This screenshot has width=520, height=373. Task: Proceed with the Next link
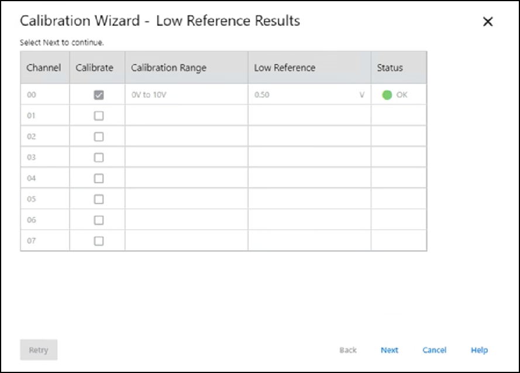[x=389, y=350]
